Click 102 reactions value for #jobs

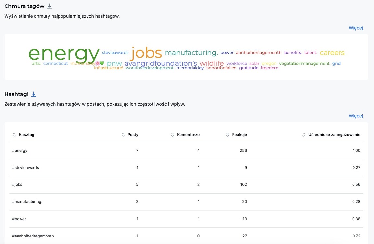click(244, 184)
